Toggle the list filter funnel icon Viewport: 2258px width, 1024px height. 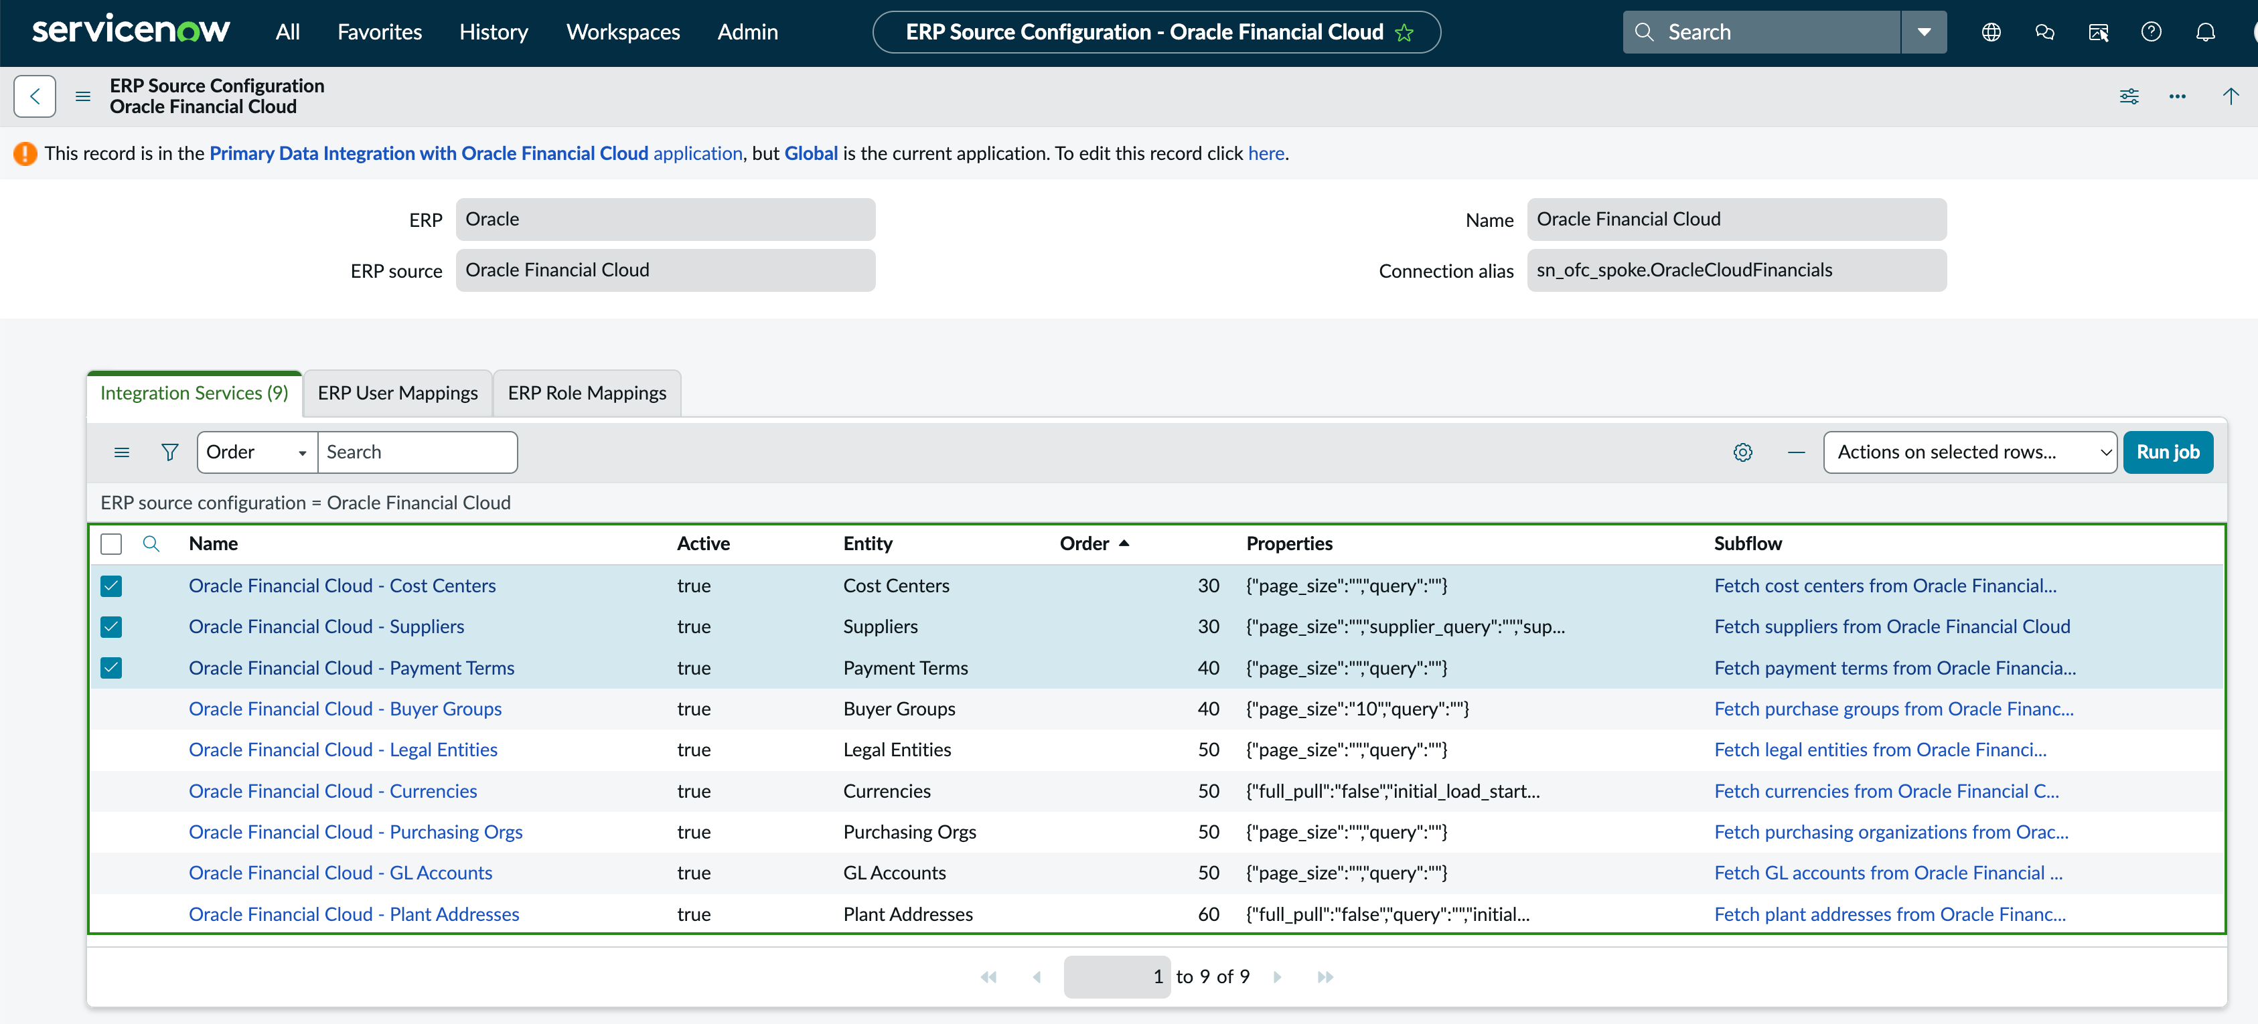170,452
